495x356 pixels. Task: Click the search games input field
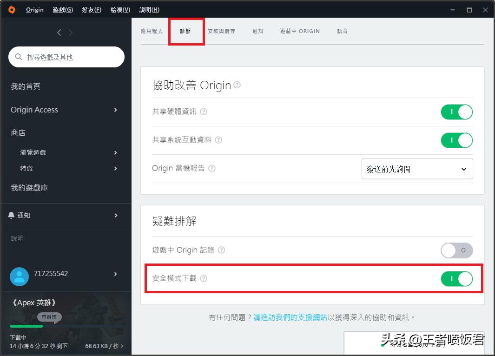66,57
